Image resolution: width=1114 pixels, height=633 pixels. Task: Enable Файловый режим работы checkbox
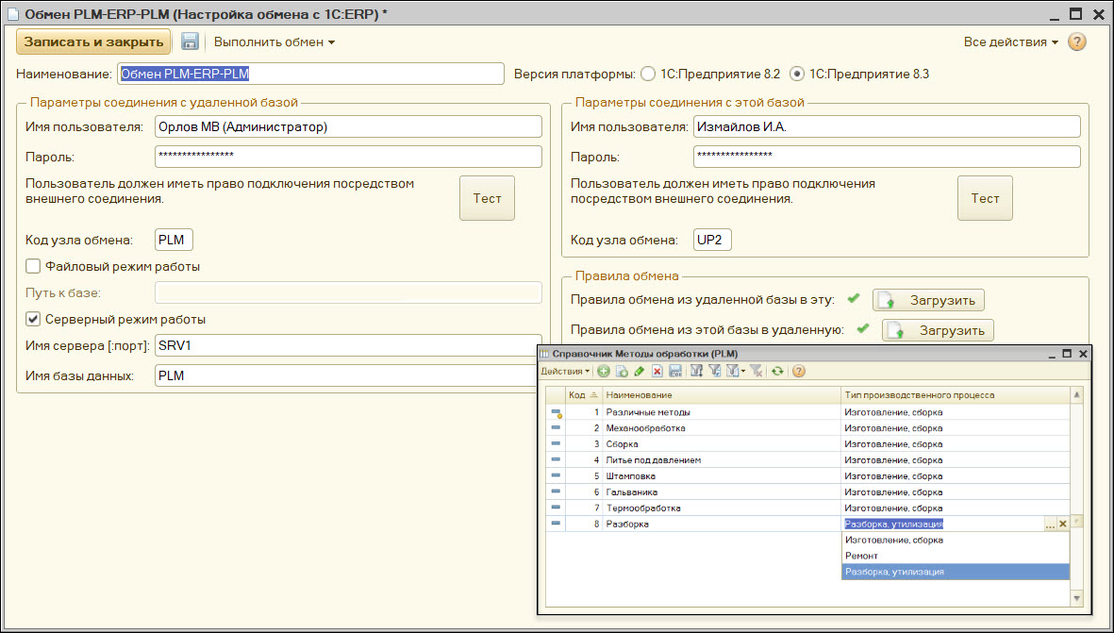[33, 267]
